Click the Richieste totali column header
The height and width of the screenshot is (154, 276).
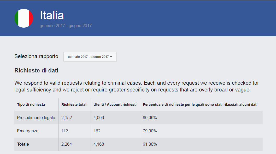[74, 104]
